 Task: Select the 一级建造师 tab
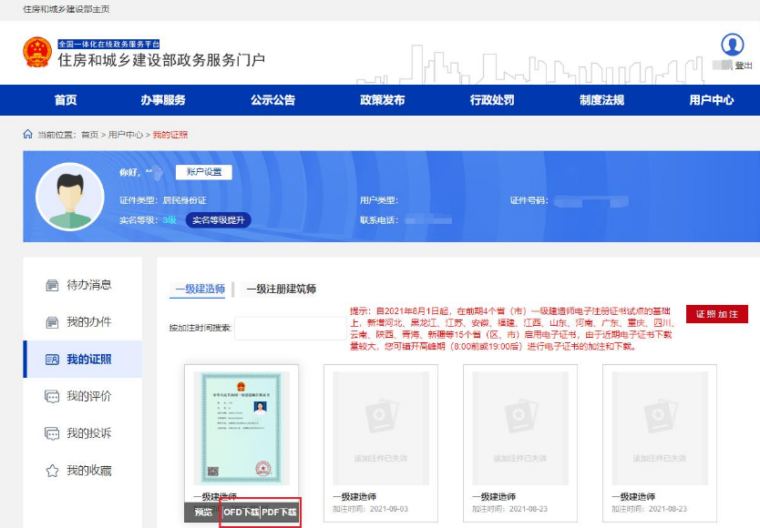click(200, 289)
